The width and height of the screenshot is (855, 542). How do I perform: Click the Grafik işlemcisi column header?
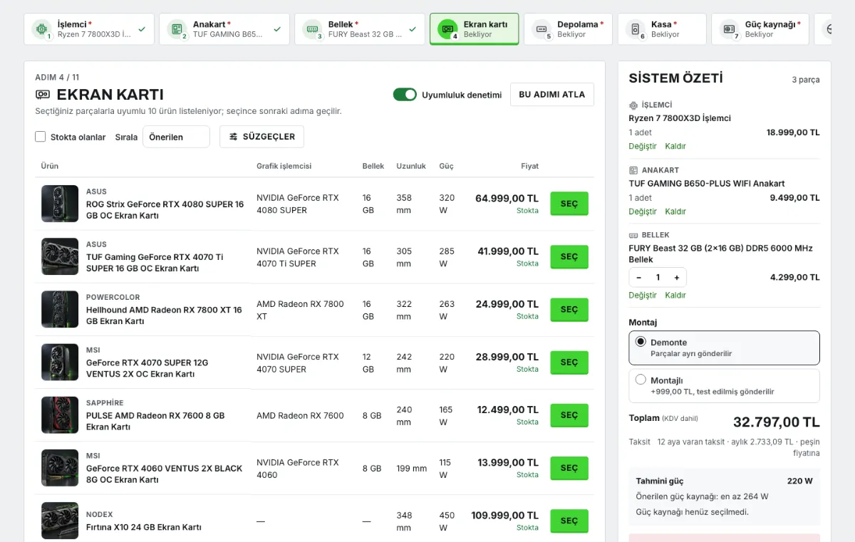[x=284, y=166]
